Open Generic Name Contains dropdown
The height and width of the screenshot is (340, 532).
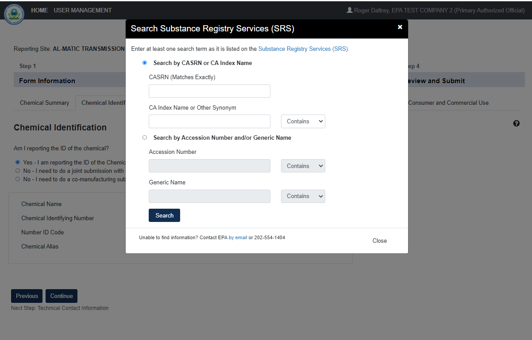click(303, 196)
